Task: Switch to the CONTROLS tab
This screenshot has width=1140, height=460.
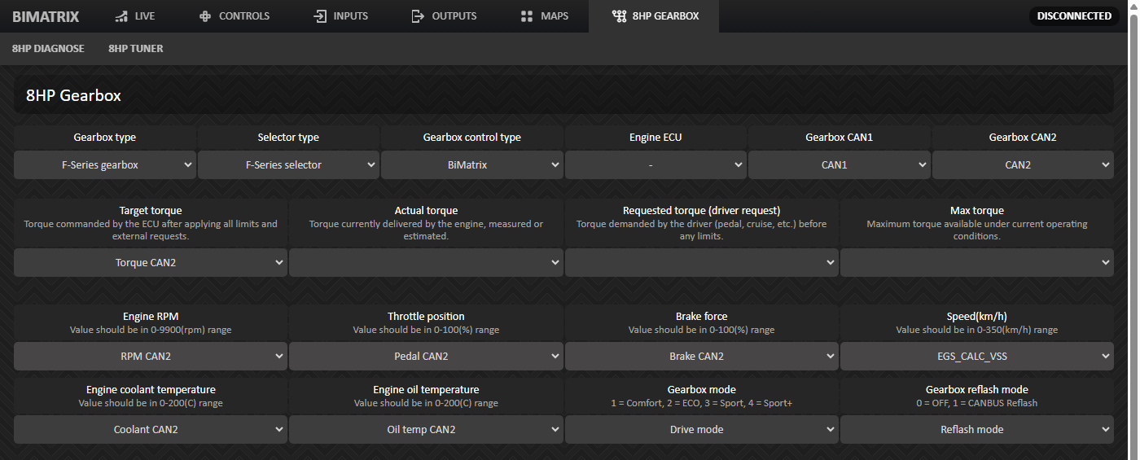Action: pyautogui.click(x=235, y=16)
